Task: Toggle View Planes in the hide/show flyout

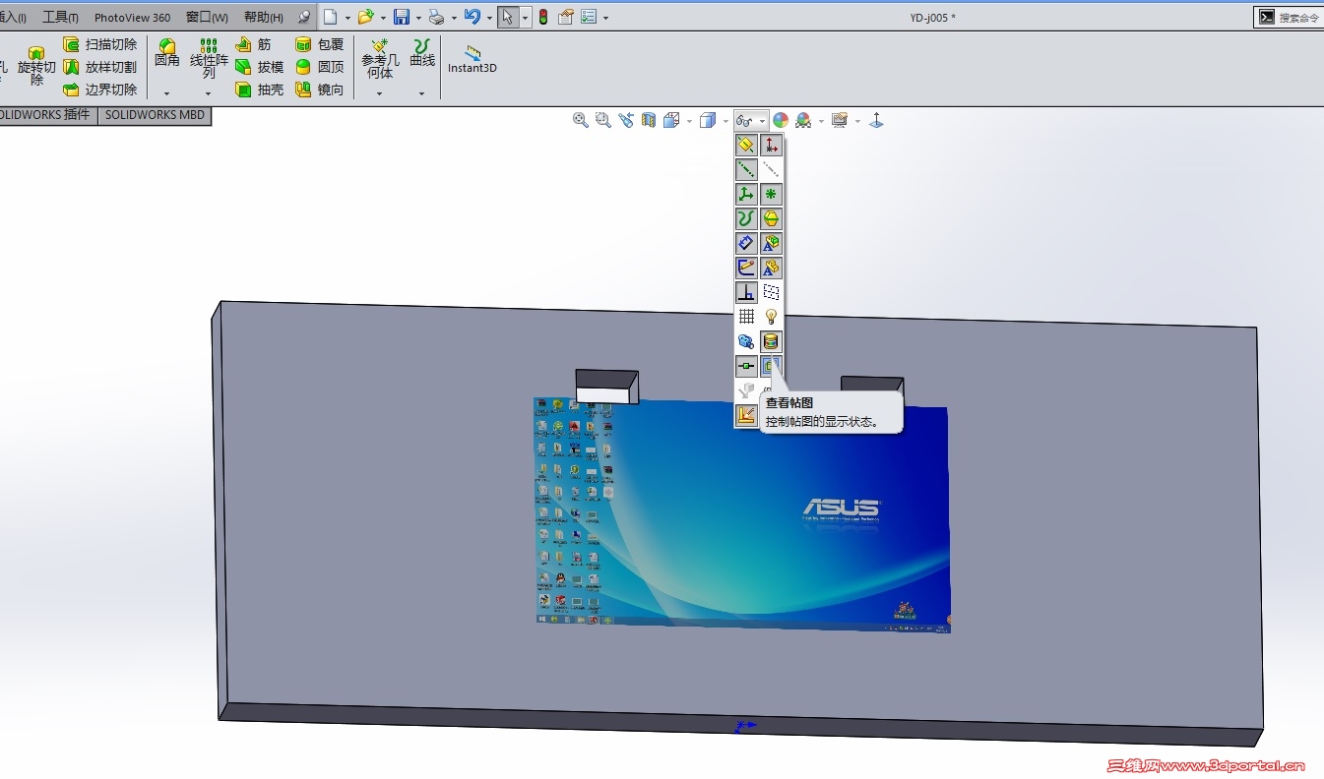Action: (x=746, y=145)
